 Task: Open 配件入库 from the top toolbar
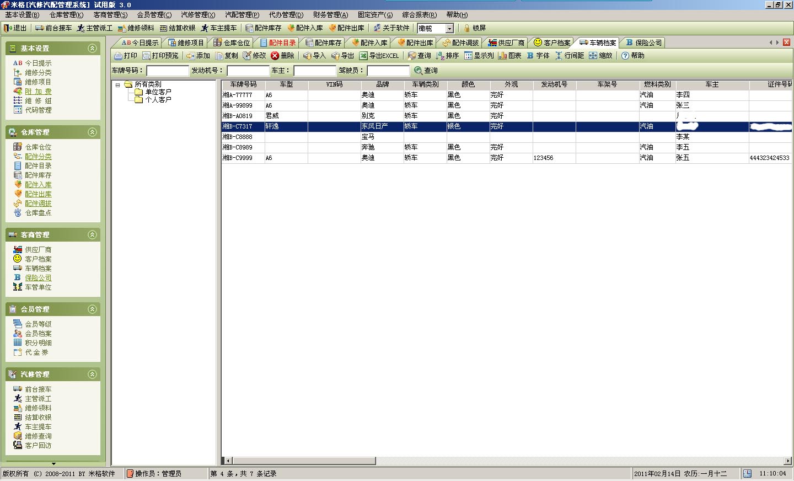pyautogui.click(x=305, y=28)
